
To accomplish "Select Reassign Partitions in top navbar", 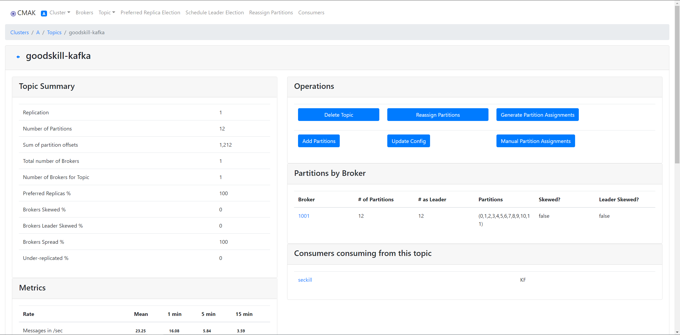I will tap(271, 12).
